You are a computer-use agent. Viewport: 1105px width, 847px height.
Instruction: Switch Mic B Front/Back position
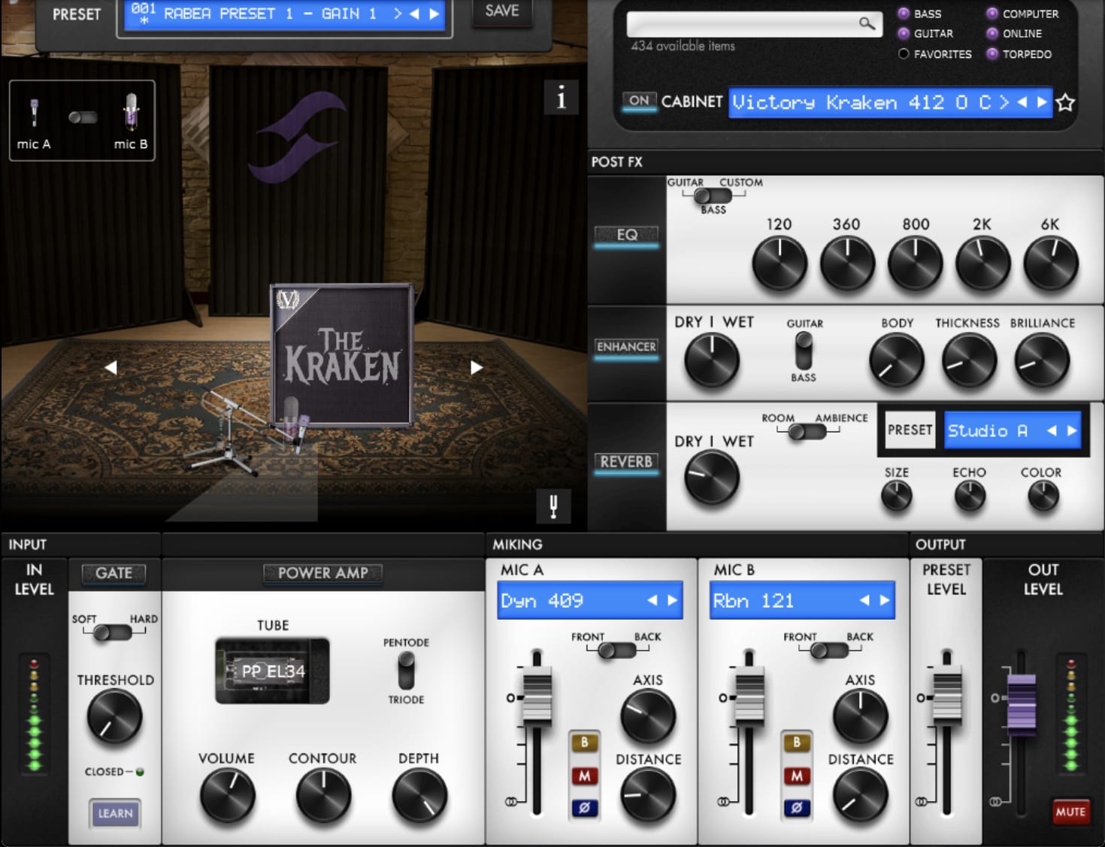829,651
